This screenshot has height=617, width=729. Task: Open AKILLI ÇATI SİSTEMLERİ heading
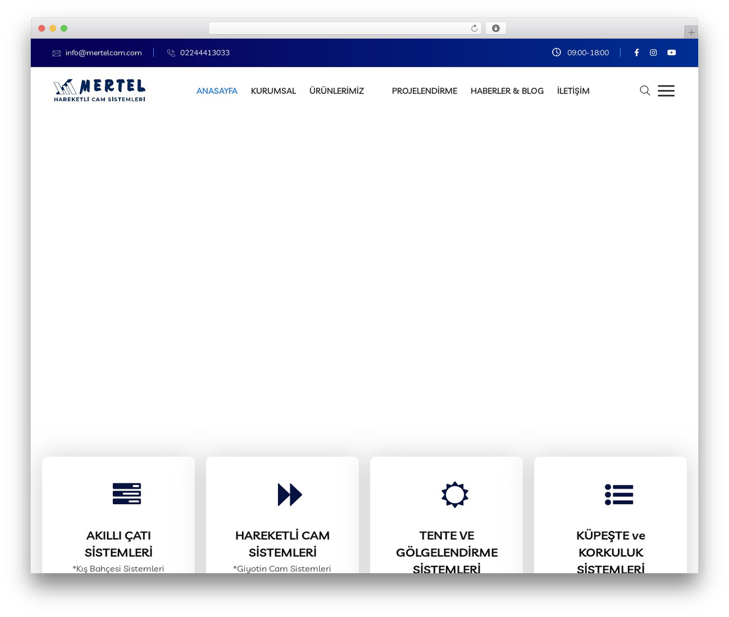118,544
